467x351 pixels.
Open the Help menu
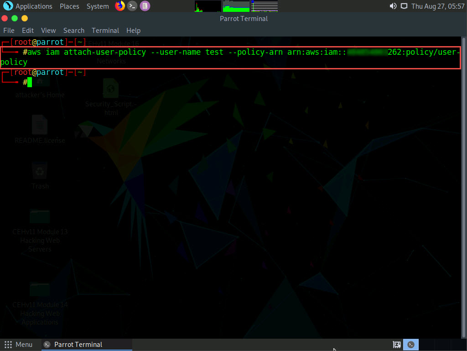pos(133,31)
